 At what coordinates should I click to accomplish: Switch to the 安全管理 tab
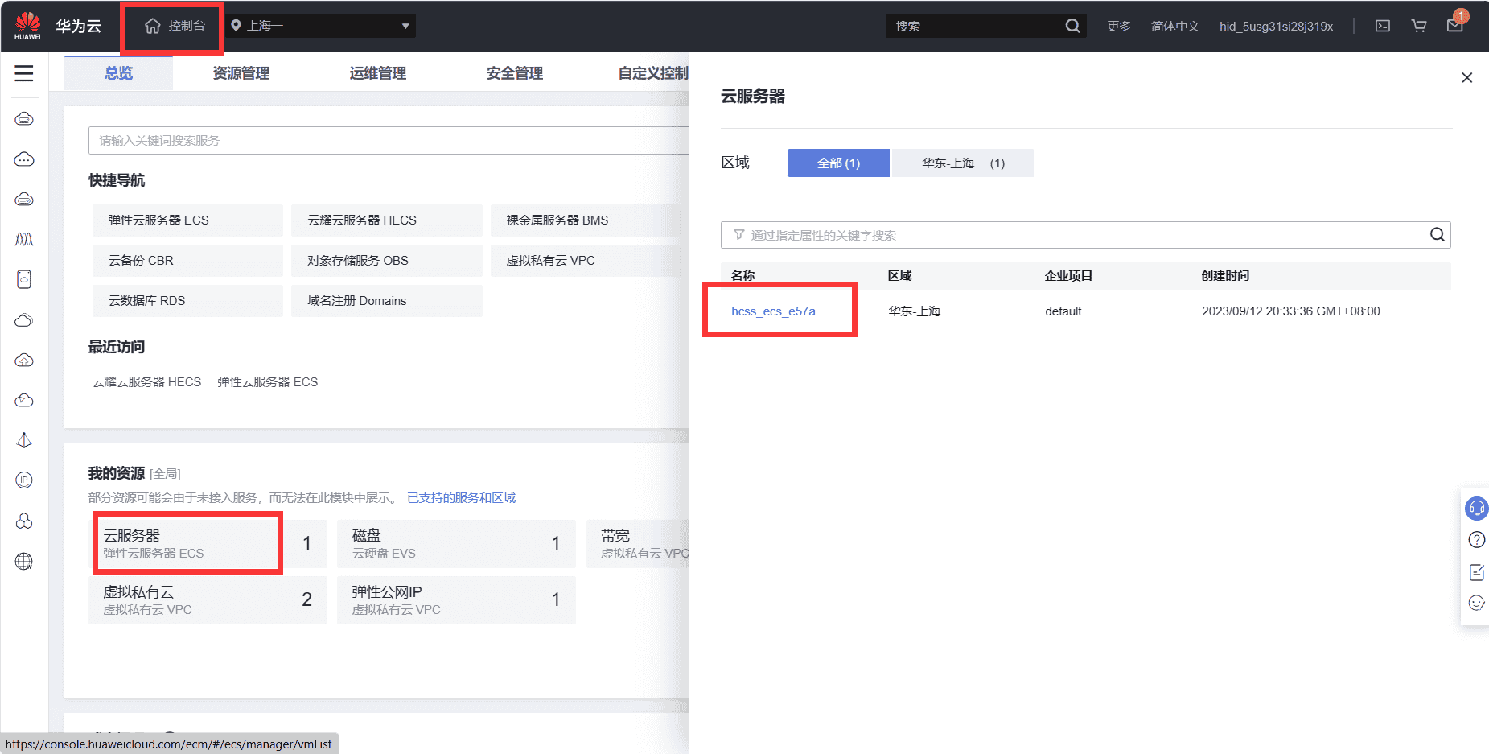513,72
